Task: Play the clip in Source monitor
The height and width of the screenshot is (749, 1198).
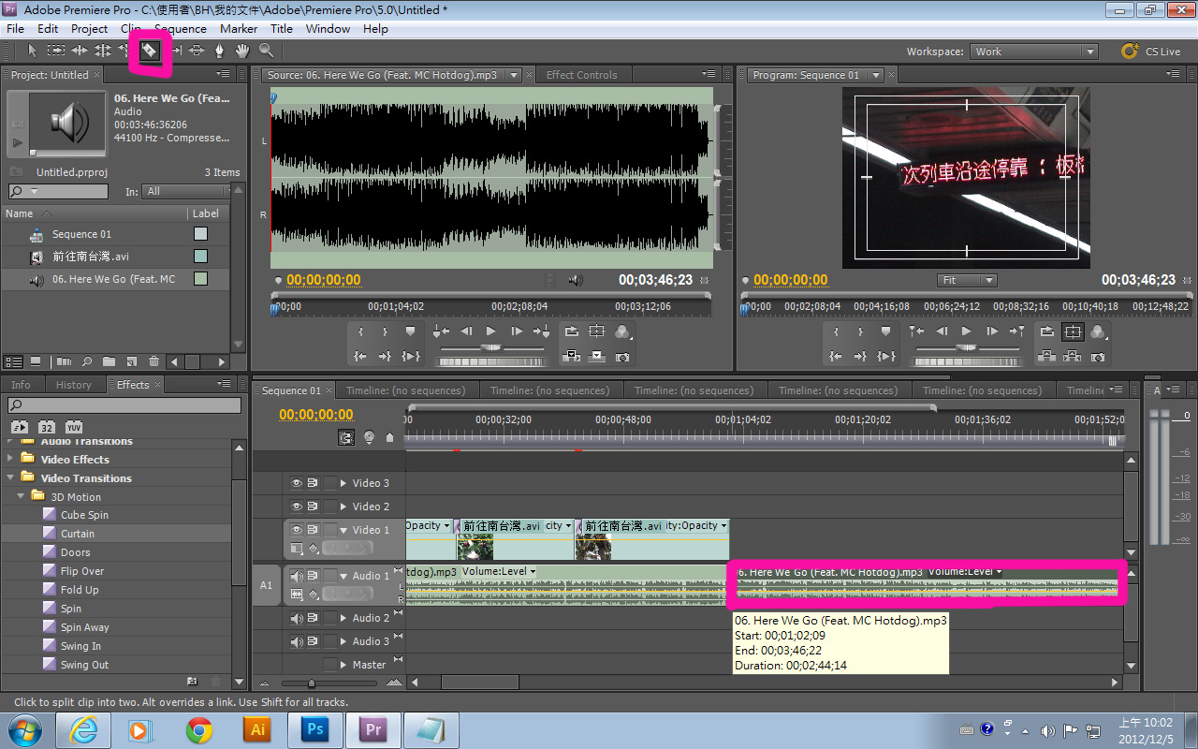Action: pos(491,331)
